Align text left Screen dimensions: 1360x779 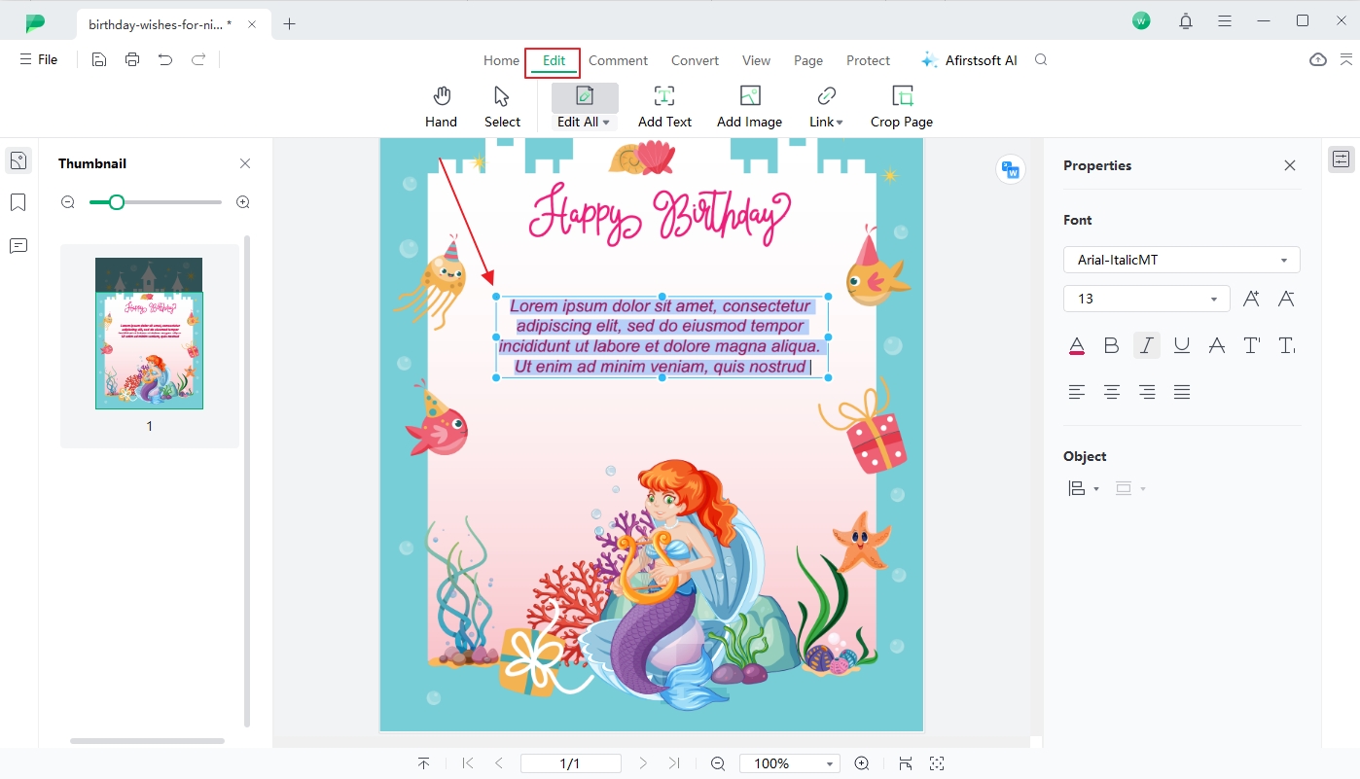(1077, 392)
